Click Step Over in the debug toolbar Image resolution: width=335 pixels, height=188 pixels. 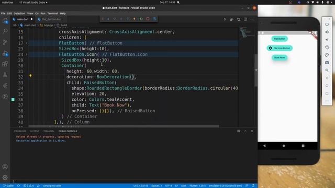click(115, 19)
